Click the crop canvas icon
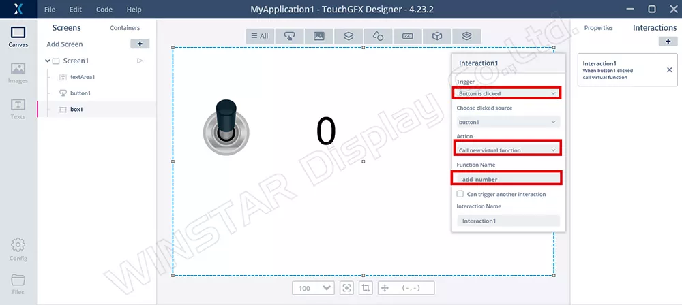 coord(366,288)
